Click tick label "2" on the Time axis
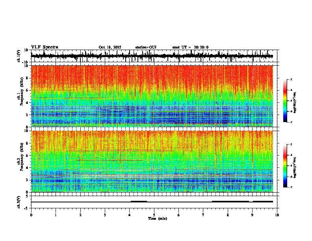 (x=80, y=215)
